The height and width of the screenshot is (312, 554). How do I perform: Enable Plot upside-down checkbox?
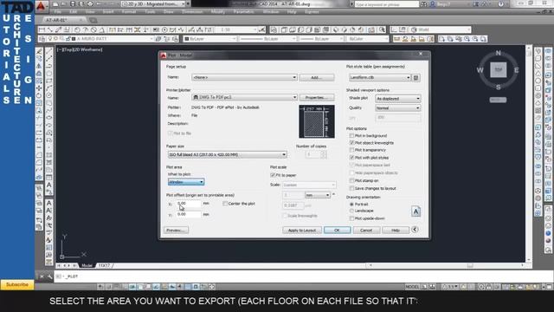click(x=351, y=218)
